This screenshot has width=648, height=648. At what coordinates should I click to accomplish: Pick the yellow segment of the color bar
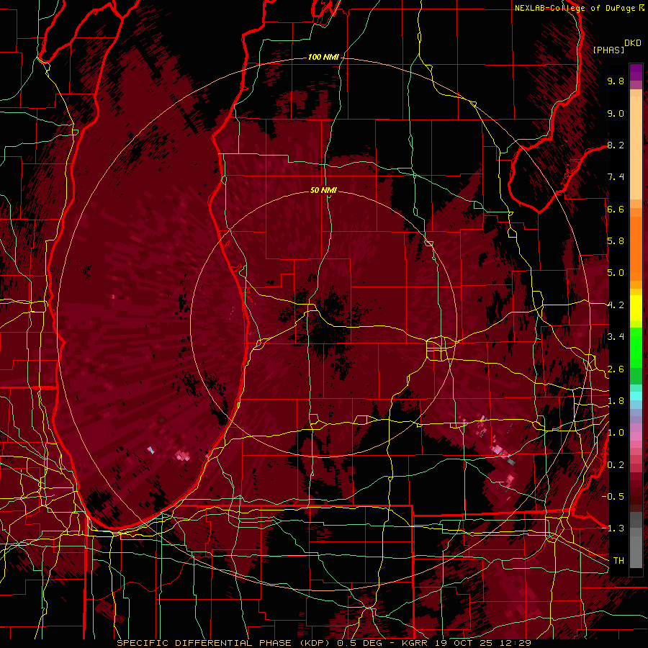(636, 308)
